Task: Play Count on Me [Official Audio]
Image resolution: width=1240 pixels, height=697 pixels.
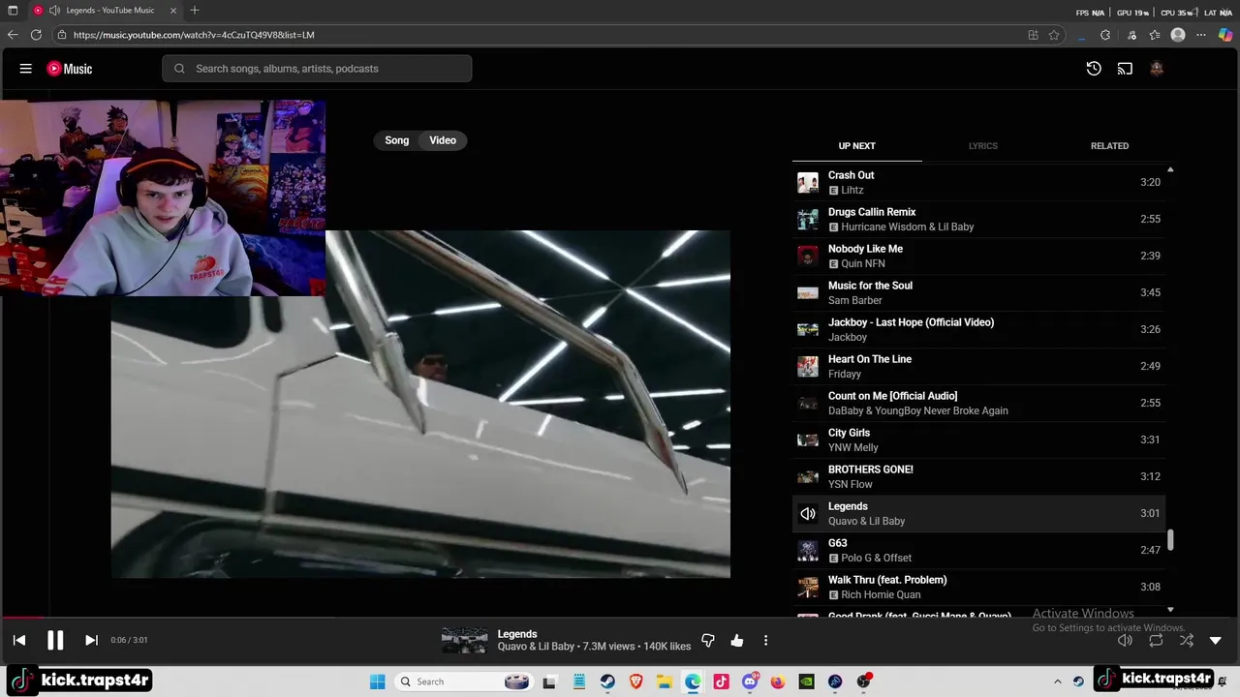Action: pyautogui.click(x=978, y=403)
